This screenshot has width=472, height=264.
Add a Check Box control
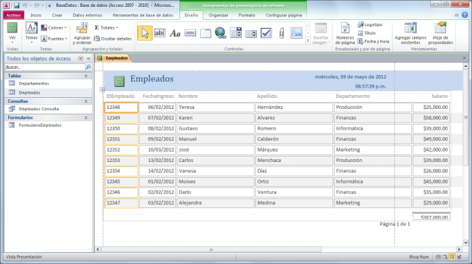[x=266, y=33]
